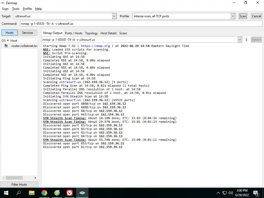This screenshot has width=264, height=198.
Task: Open the output options grip icon next to Details
Action: 246,39
